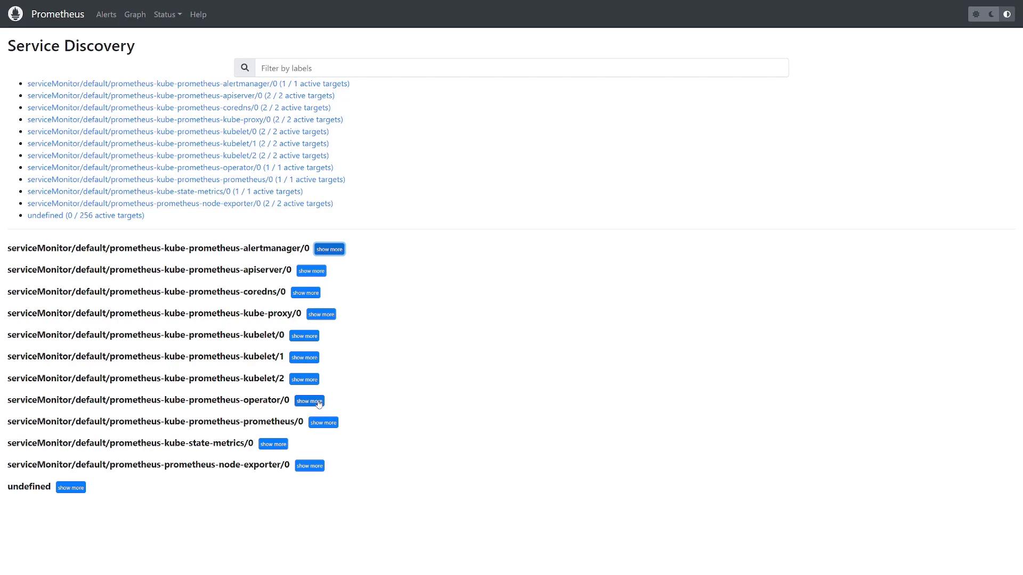
Task: Jump to operator/0 targets link
Action: pos(180,167)
